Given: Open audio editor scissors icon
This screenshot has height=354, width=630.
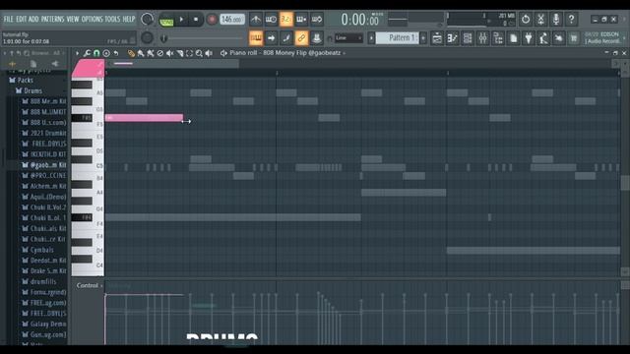Looking at the screenshot, I should 540,20.
